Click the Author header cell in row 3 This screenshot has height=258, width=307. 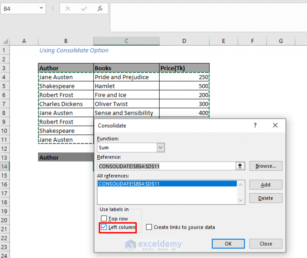tap(66, 68)
